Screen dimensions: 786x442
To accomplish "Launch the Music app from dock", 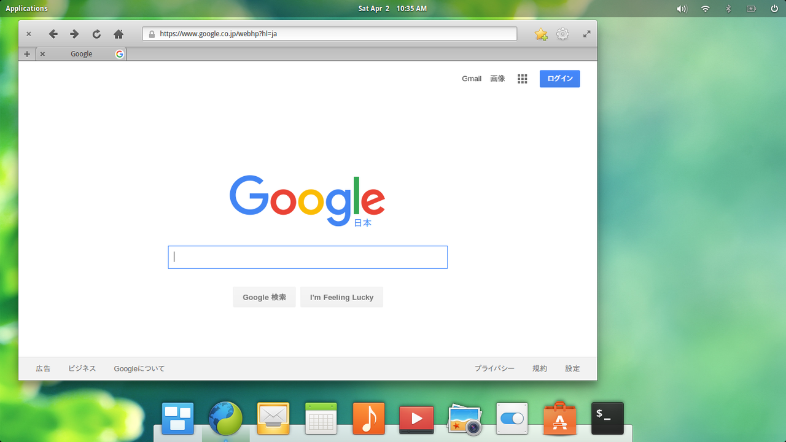I will [369, 419].
